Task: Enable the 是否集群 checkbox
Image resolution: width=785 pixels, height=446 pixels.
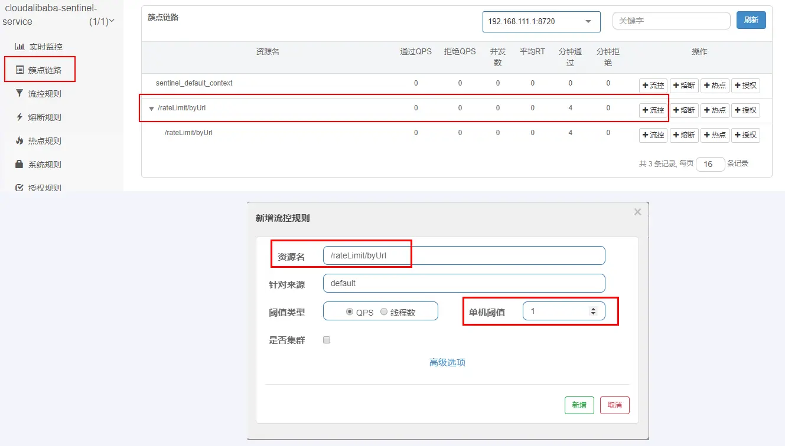Action: coord(327,340)
